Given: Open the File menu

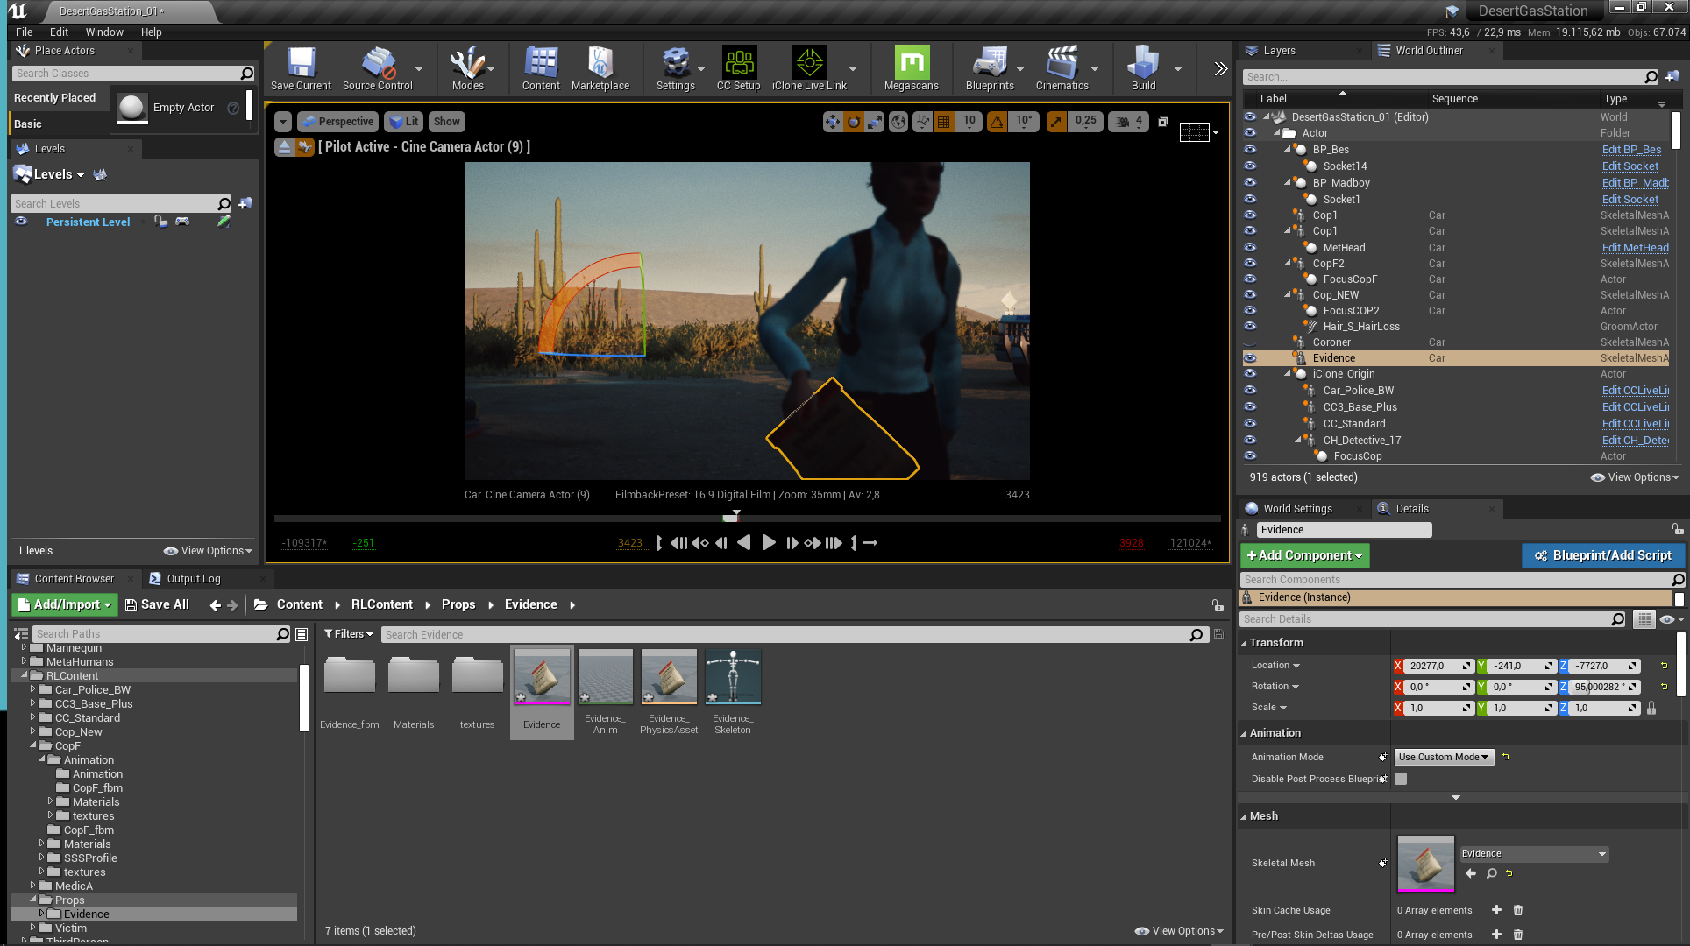Looking at the screenshot, I should [x=25, y=32].
